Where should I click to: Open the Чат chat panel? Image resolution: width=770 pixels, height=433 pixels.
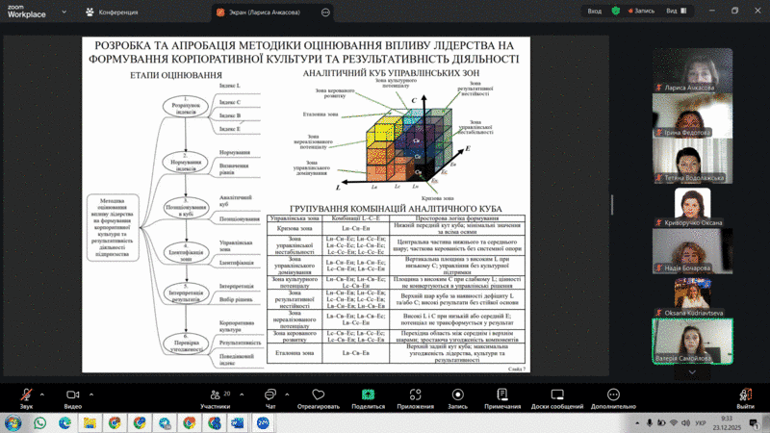270,395
